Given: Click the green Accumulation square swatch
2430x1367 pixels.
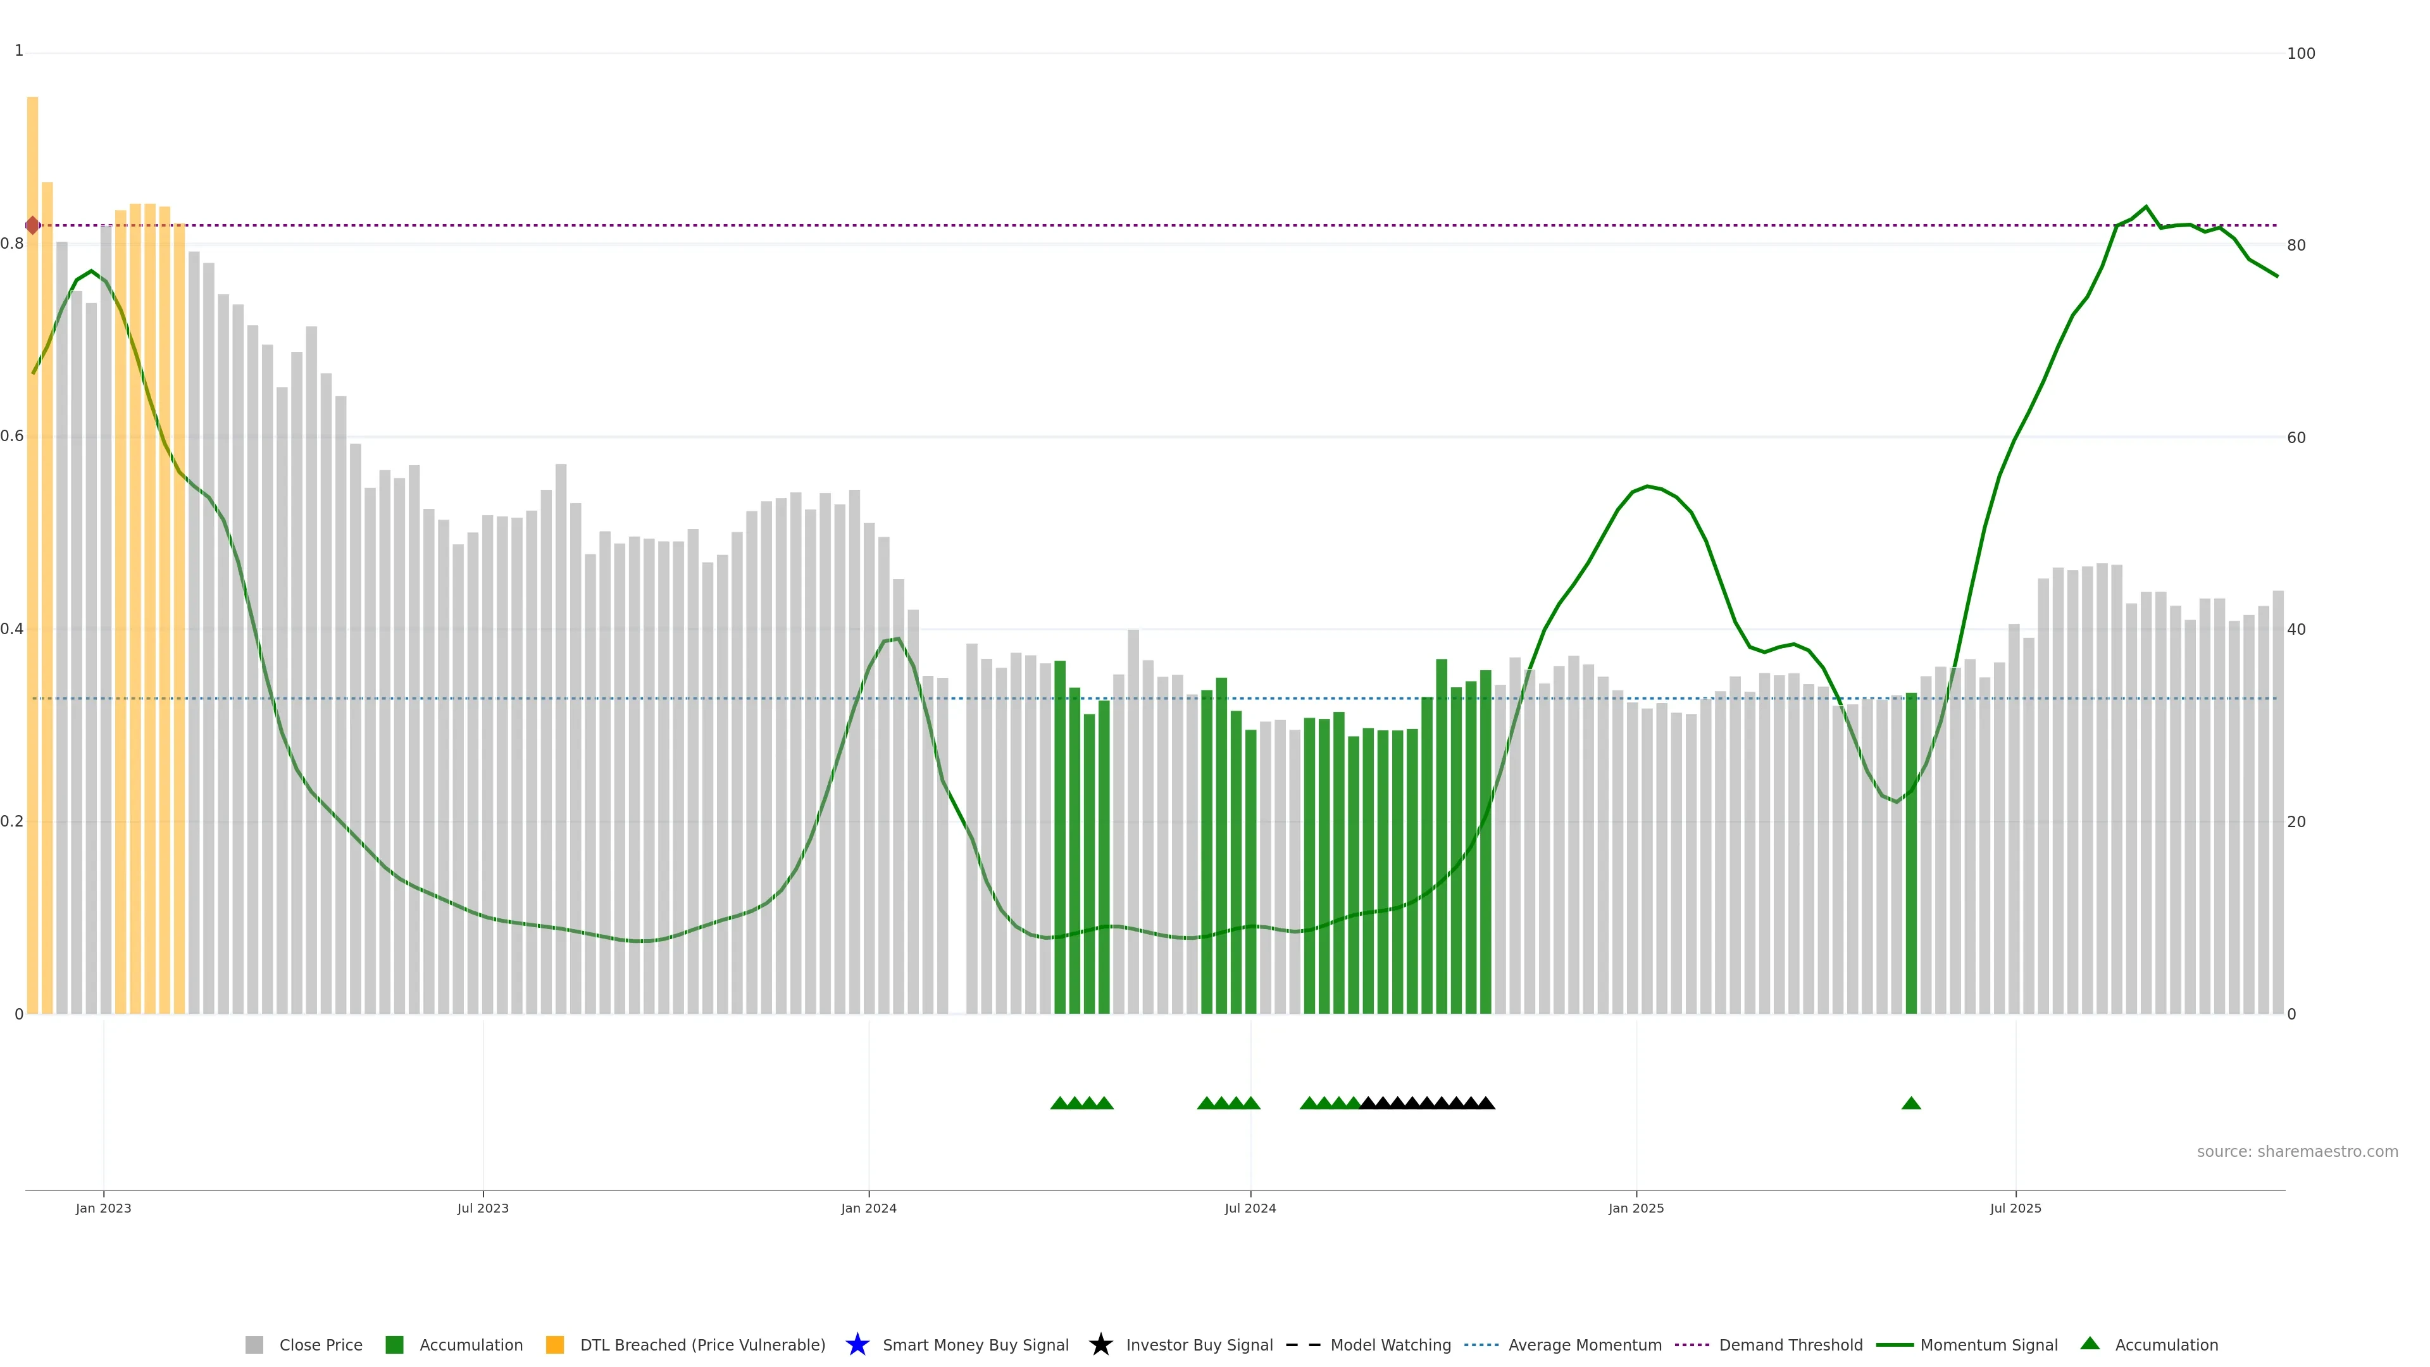Looking at the screenshot, I should pos(394,1344).
